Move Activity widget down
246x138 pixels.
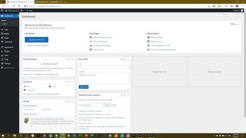tap(69, 101)
